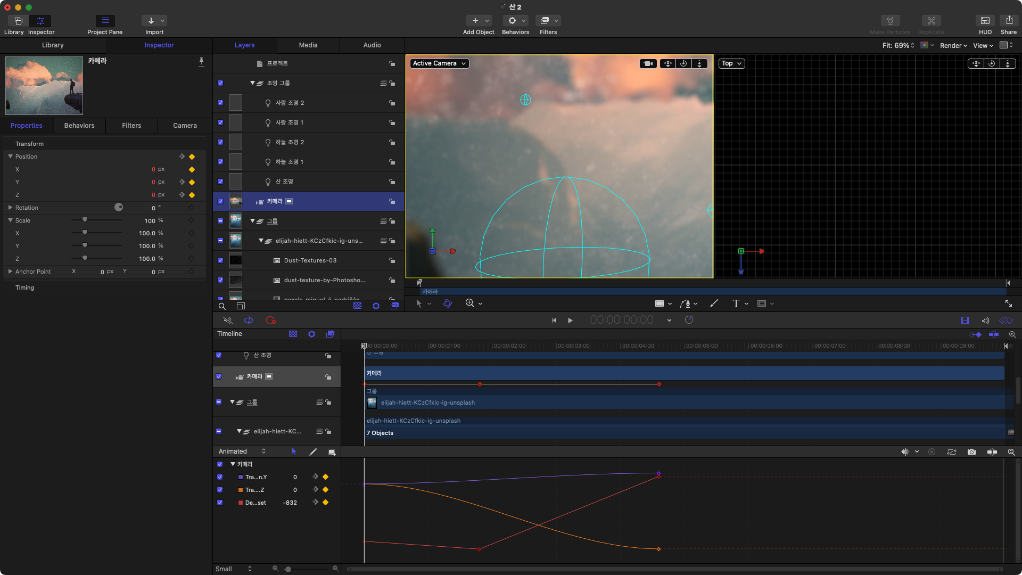Click the Layers search magnifier icon
Screen dimensions: 1022x575
[222, 306]
